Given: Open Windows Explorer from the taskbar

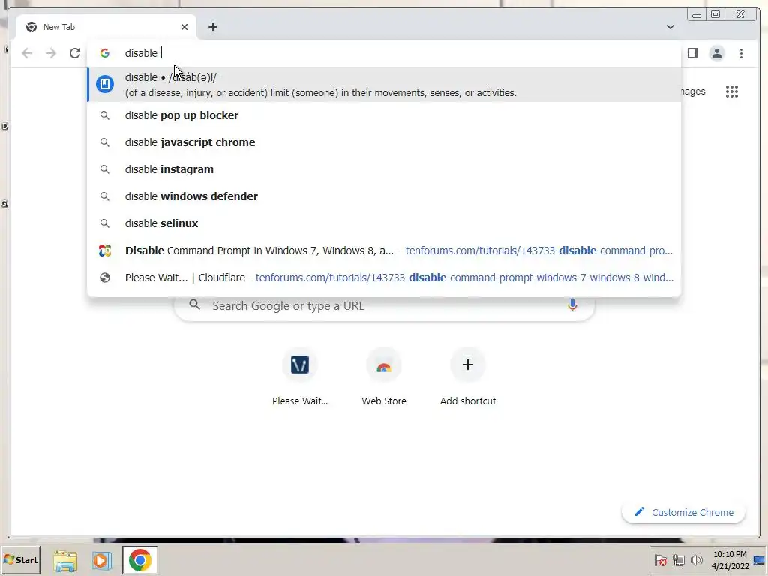Looking at the screenshot, I should 65,561.
